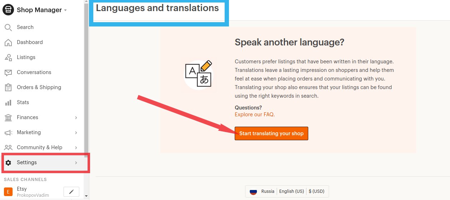Click the sidebar scroll up arrow
Screen dimensions: 450x200
tap(86, 2)
